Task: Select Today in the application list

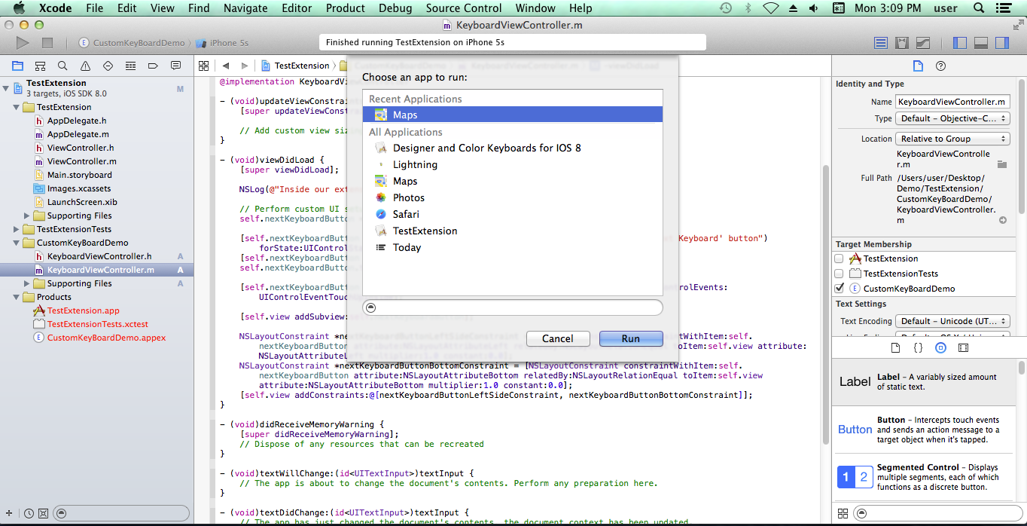Action: (x=512, y=247)
